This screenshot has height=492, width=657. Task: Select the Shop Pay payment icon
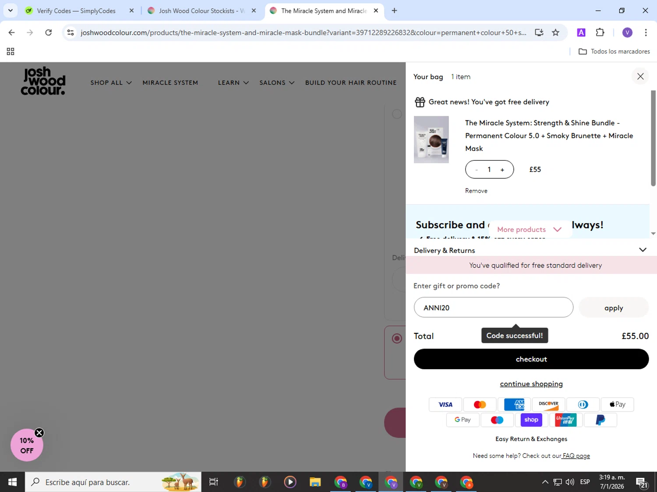pos(531,420)
